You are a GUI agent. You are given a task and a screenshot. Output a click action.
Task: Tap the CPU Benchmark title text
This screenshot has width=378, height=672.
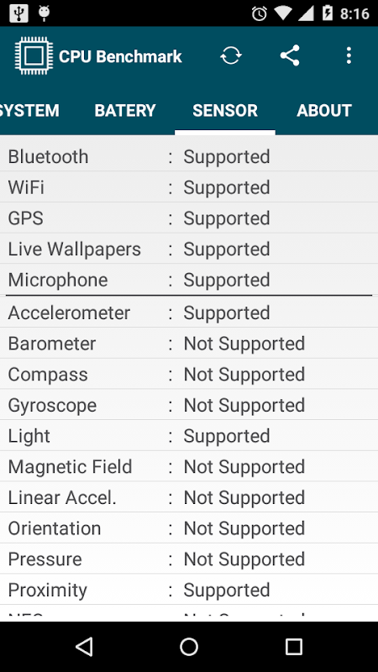click(x=120, y=56)
